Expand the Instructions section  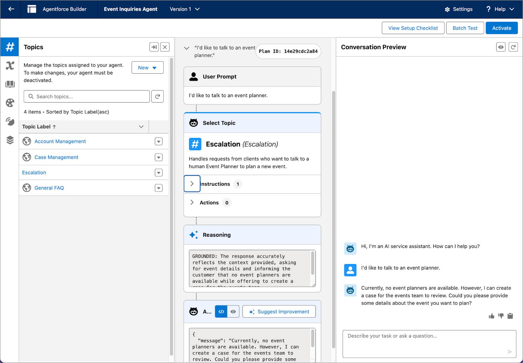coord(192,184)
